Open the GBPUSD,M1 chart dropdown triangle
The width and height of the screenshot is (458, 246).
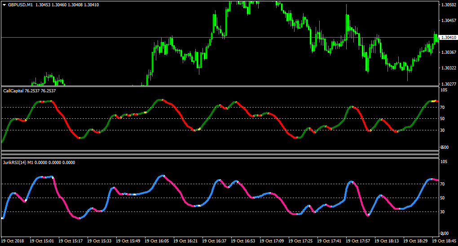pyautogui.click(x=4, y=5)
